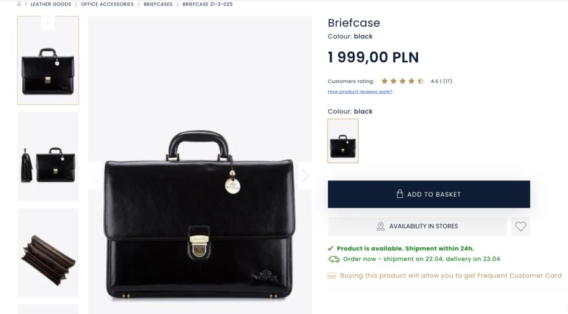This screenshot has width=568, height=314.
Task: Open the Leather Goods breadcrumb
Action: 51,4
